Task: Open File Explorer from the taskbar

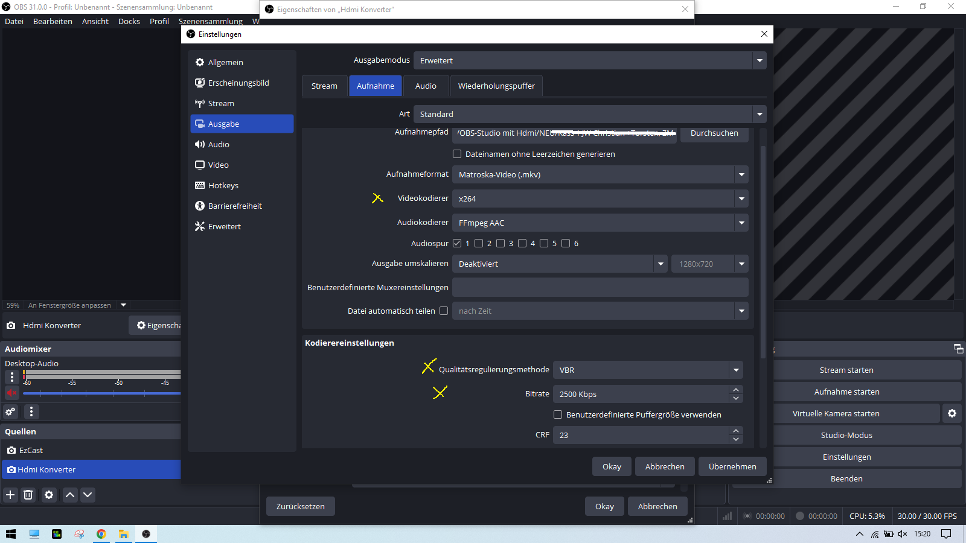Action: tap(123, 534)
